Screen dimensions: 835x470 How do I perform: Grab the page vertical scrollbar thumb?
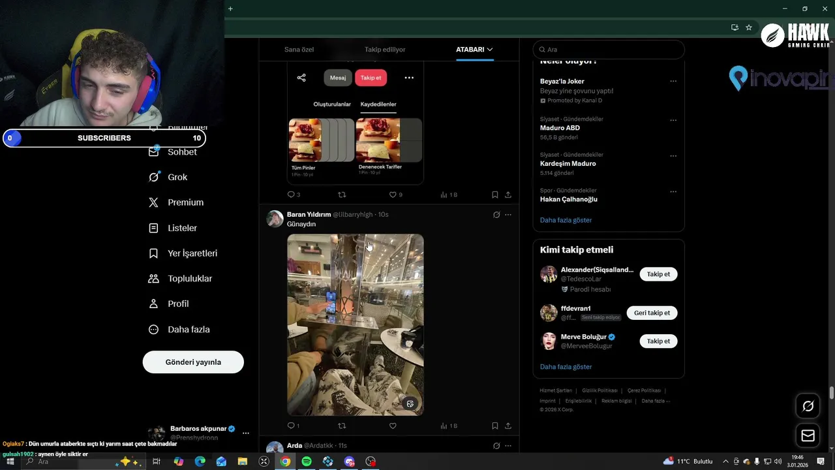[832, 392]
